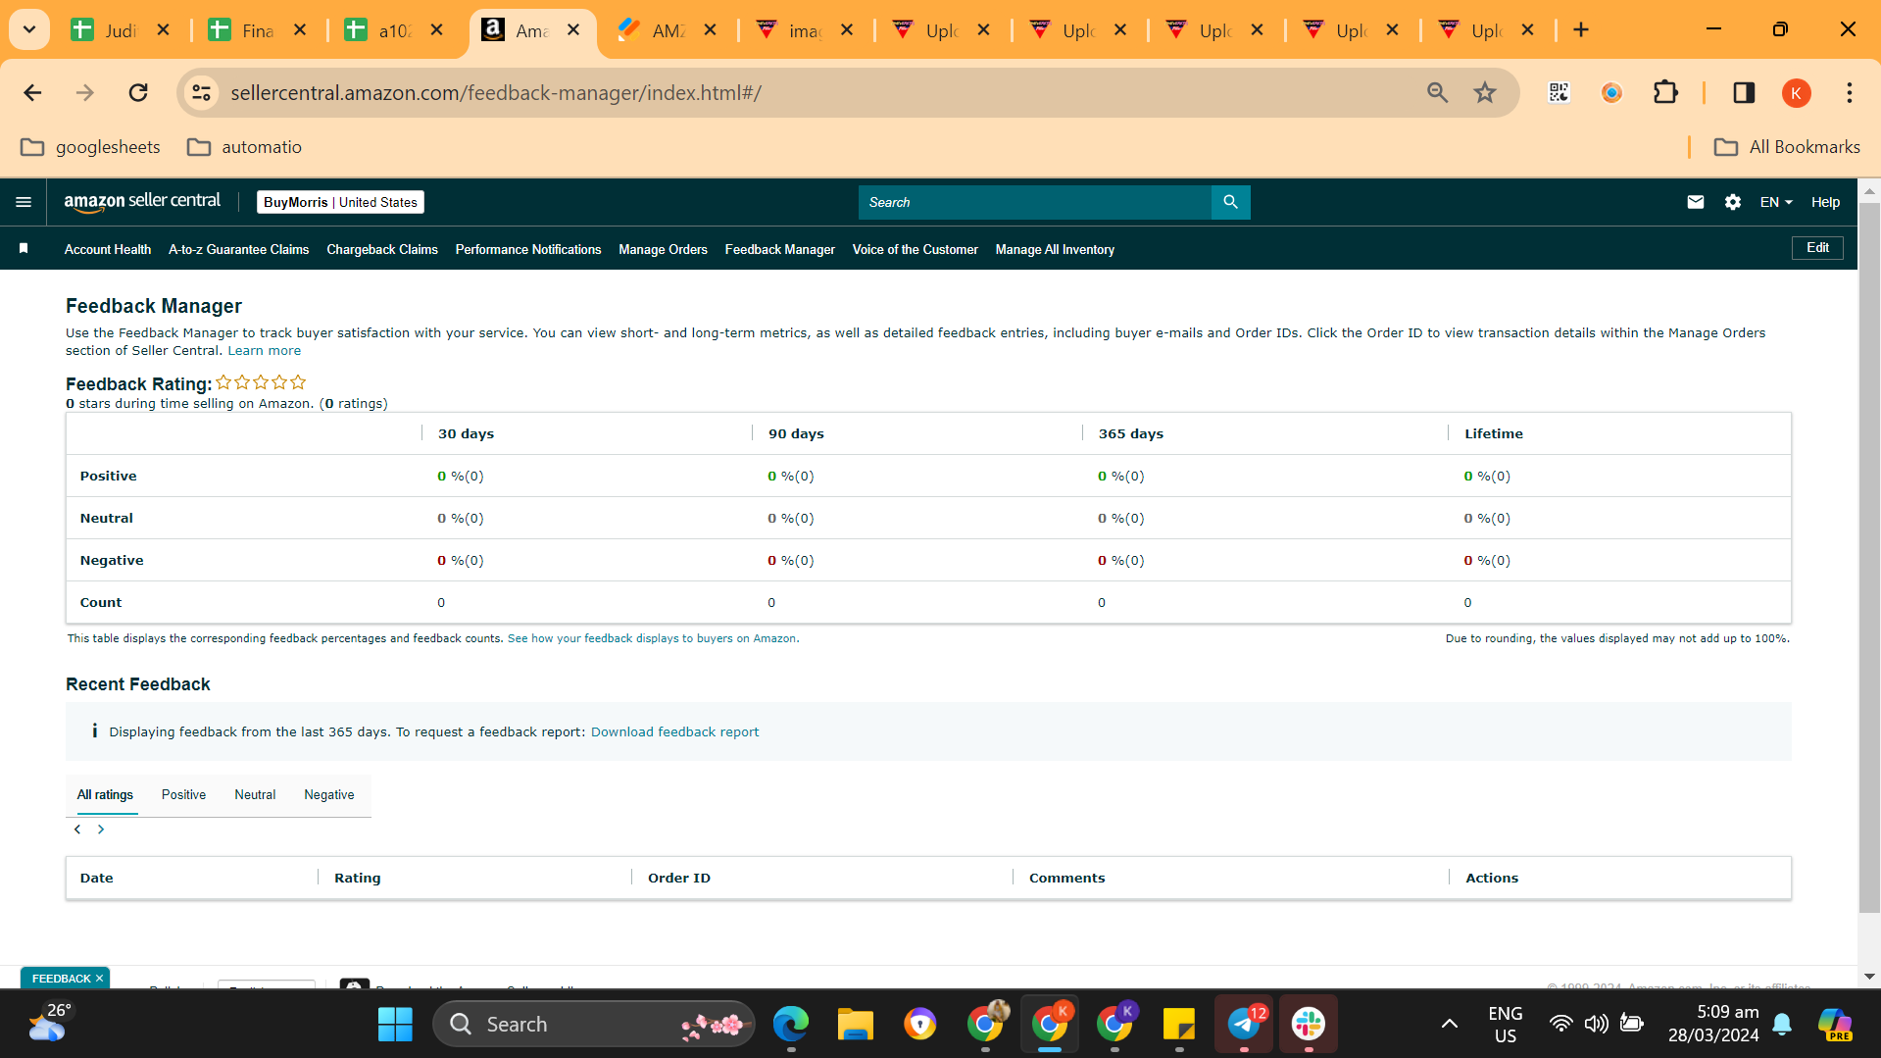Open Sticky Notes from the taskbar
The width and height of the screenshot is (1881, 1058).
(x=1179, y=1025)
